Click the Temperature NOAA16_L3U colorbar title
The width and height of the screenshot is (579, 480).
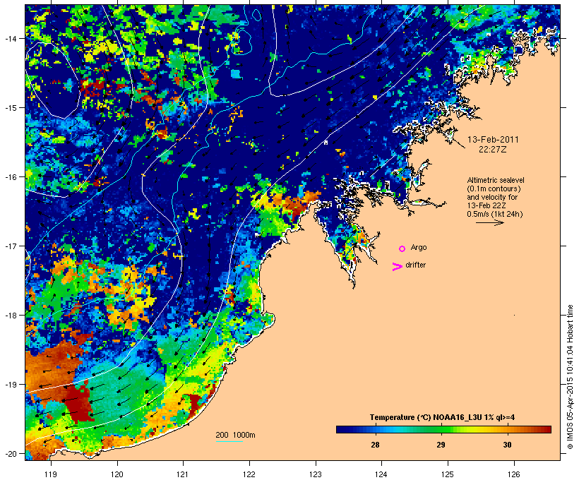click(442, 417)
